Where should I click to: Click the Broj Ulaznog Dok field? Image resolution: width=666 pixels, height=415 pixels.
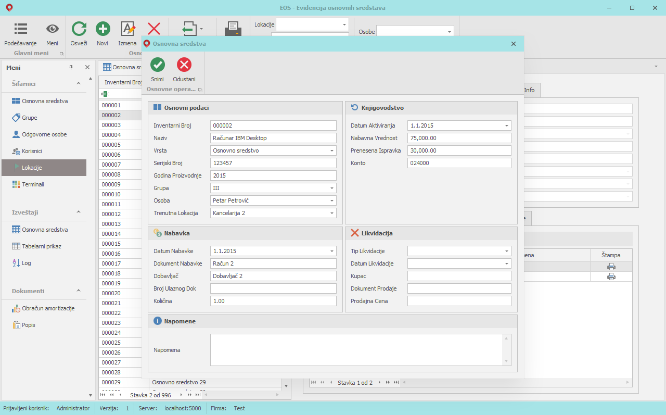pyautogui.click(x=273, y=288)
